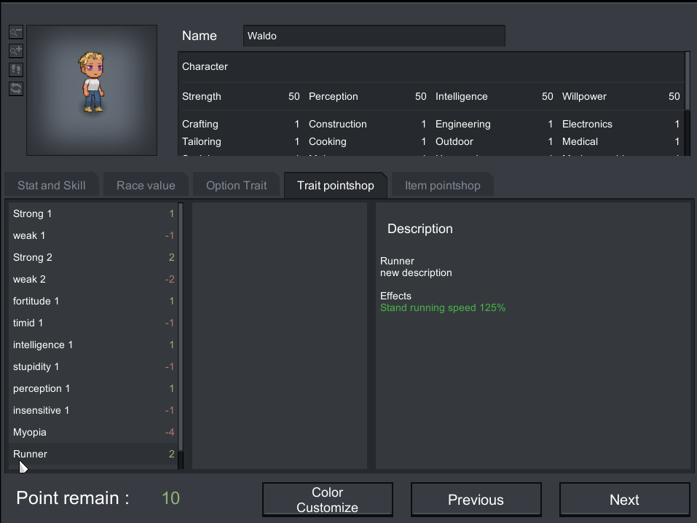The width and height of the screenshot is (697, 523).
Task: Click the character preview portrait
Action: (92, 90)
